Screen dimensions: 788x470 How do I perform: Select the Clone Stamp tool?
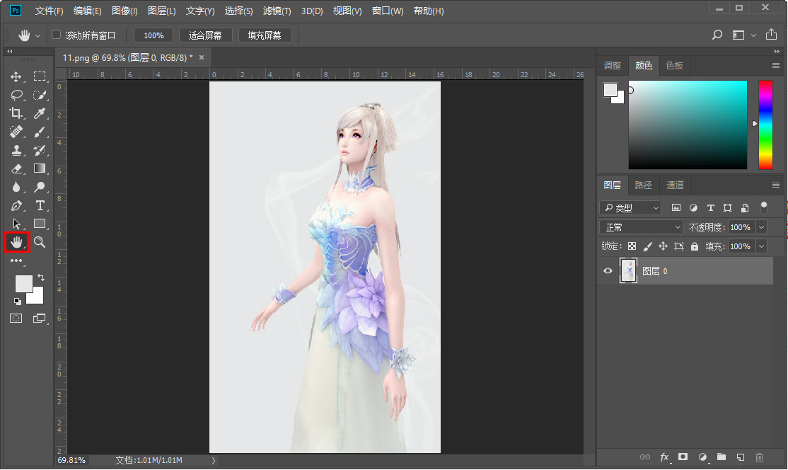(x=16, y=150)
